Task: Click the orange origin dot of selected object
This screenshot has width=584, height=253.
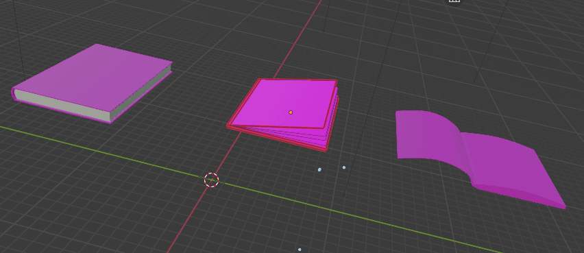Action: [x=291, y=112]
